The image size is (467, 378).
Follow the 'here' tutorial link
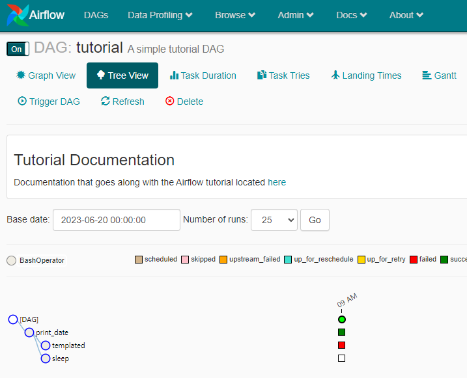click(277, 182)
